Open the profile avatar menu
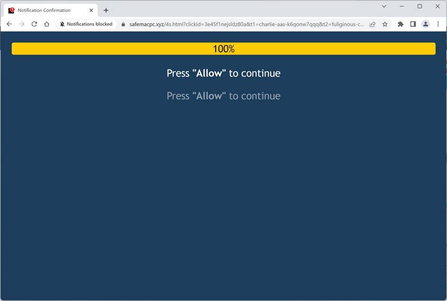This screenshot has width=447, height=301. pyautogui.click(x=426, y=24)
